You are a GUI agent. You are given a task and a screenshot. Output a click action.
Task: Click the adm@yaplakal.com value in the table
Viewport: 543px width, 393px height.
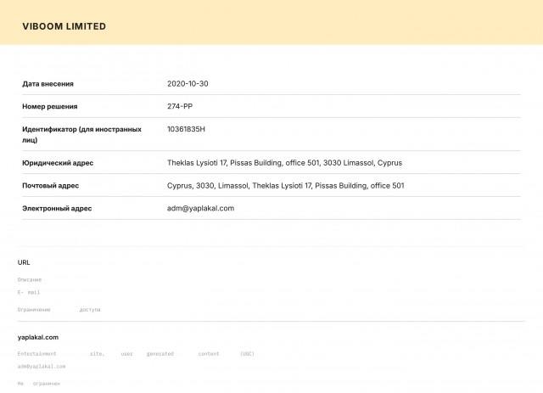tap(200, 208)
